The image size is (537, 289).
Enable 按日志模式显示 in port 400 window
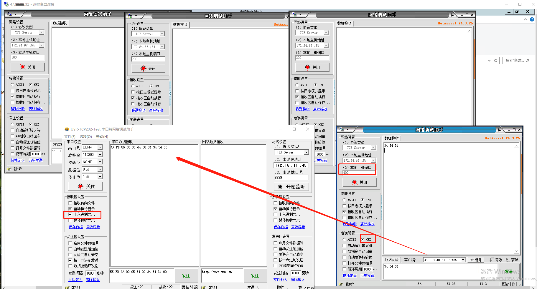(344, 206)
